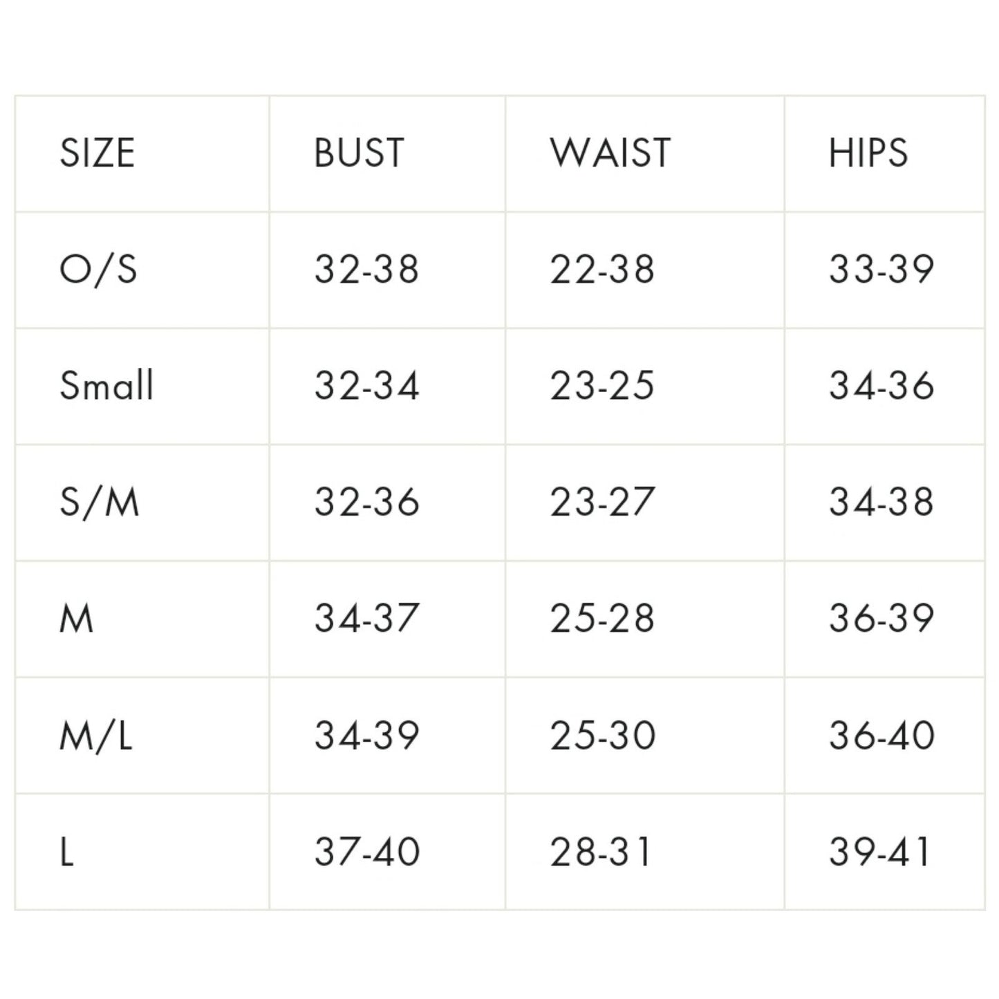Click the SIZE column header
This screenshot has width=999, height=999.
click(x=97, y=153)
